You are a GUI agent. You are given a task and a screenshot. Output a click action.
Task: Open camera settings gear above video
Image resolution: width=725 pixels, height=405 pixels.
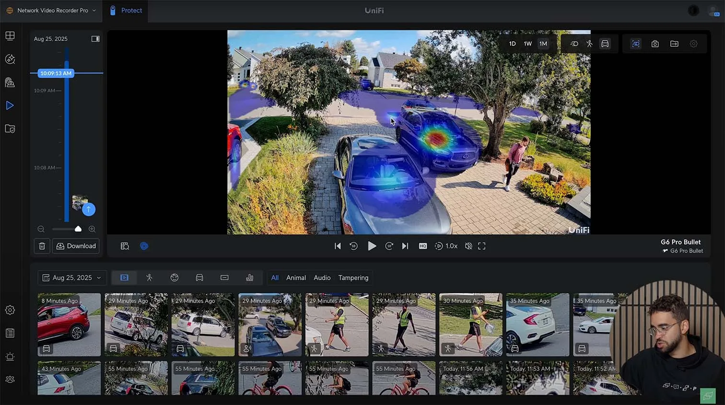(693, 44)
